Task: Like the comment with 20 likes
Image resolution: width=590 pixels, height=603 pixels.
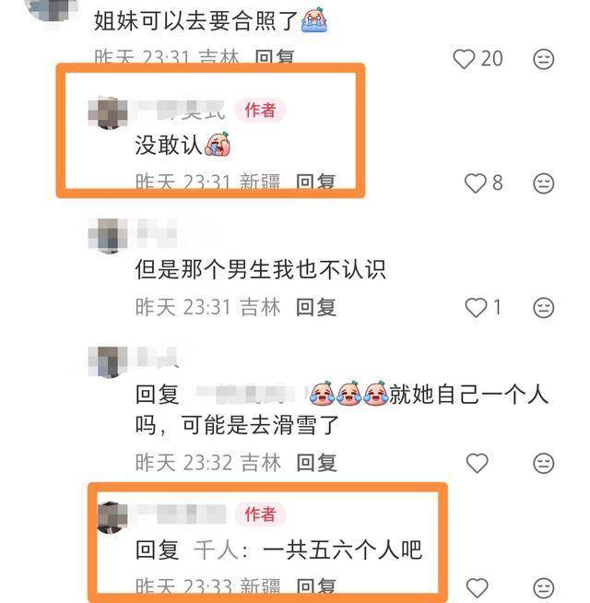Action: coord(464,59)
